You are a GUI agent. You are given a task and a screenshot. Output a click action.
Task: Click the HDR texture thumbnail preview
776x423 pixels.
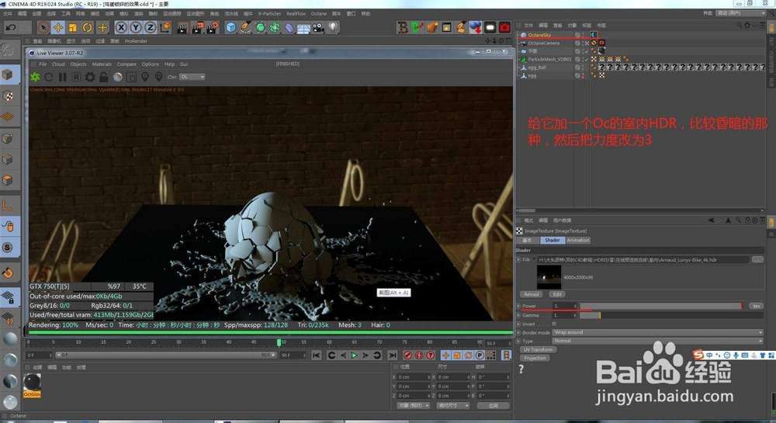tap(549, 277)
